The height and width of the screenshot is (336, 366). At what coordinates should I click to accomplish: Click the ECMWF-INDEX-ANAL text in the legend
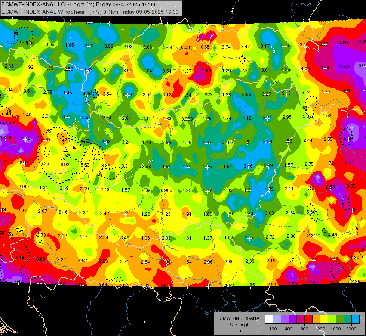pyautogui.click(x=239, y=318)
